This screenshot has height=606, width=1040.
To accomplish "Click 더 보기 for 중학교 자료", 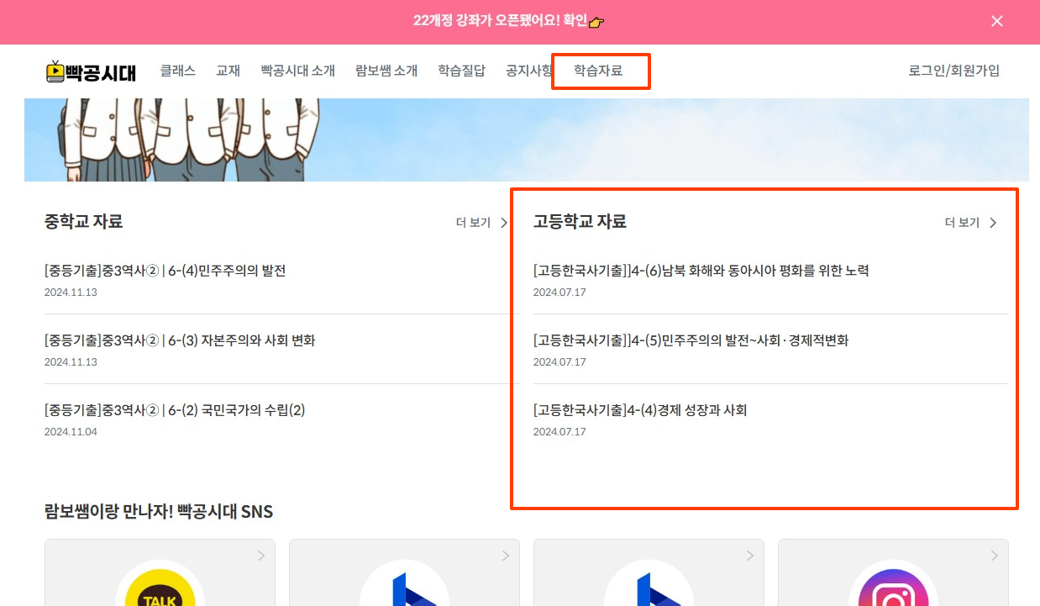I will pos(473,223).
